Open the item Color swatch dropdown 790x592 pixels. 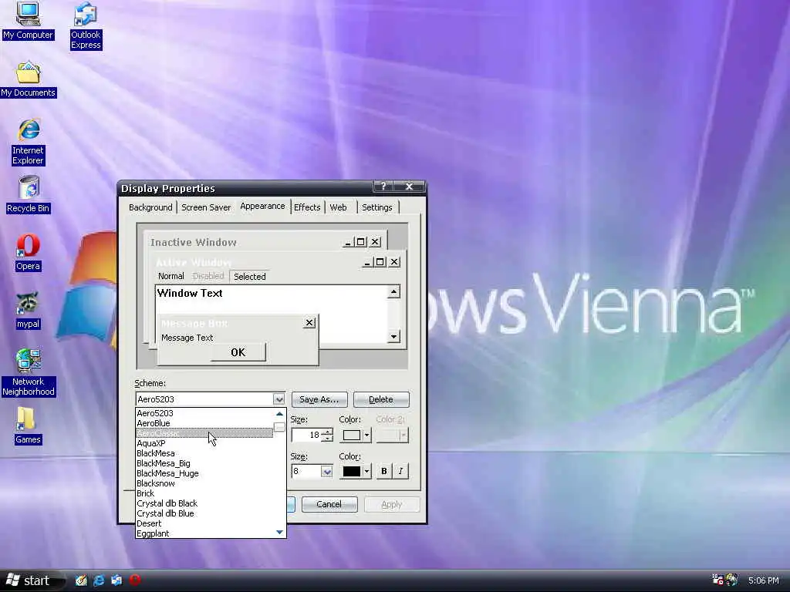tap(356, 436)
